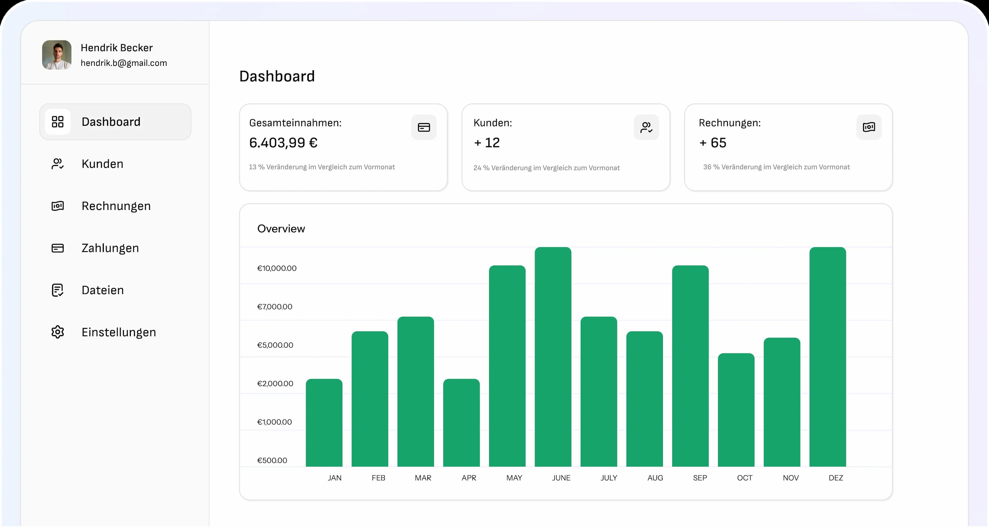Click the OCT month label
The image size is (989, 528).
(x=744, y=478)
